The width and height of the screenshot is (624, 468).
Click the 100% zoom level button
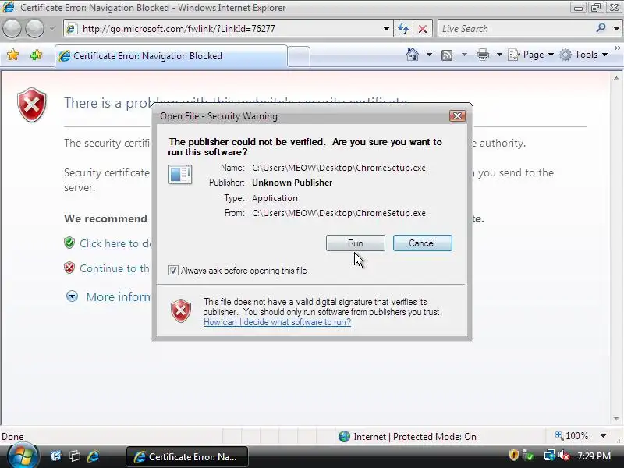coord(572,436)
